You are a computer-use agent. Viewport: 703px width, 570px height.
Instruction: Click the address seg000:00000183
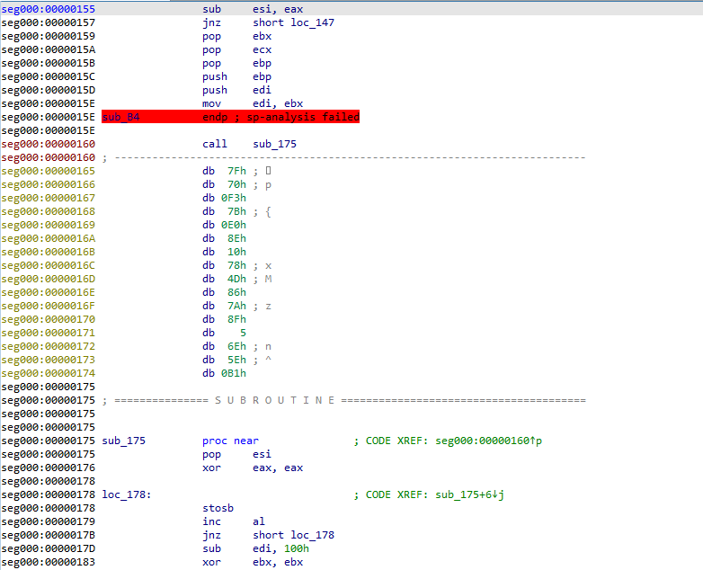coord(48,562)
